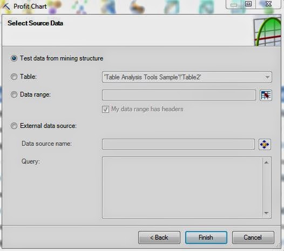Click the green chart wizard banner image
Viewport: 284px width, 251px height.
point(267,31)
